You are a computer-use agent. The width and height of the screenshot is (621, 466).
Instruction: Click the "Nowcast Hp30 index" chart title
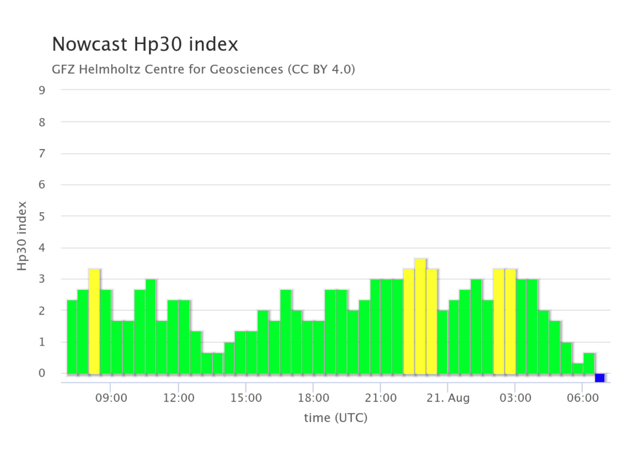point(145,44)
